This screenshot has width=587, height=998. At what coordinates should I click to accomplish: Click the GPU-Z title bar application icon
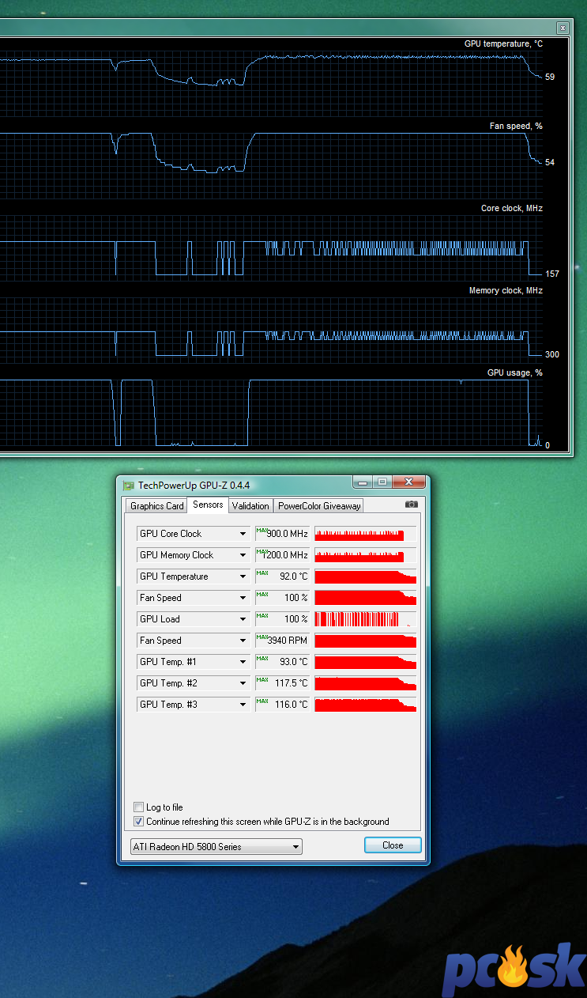coord(129,486)
